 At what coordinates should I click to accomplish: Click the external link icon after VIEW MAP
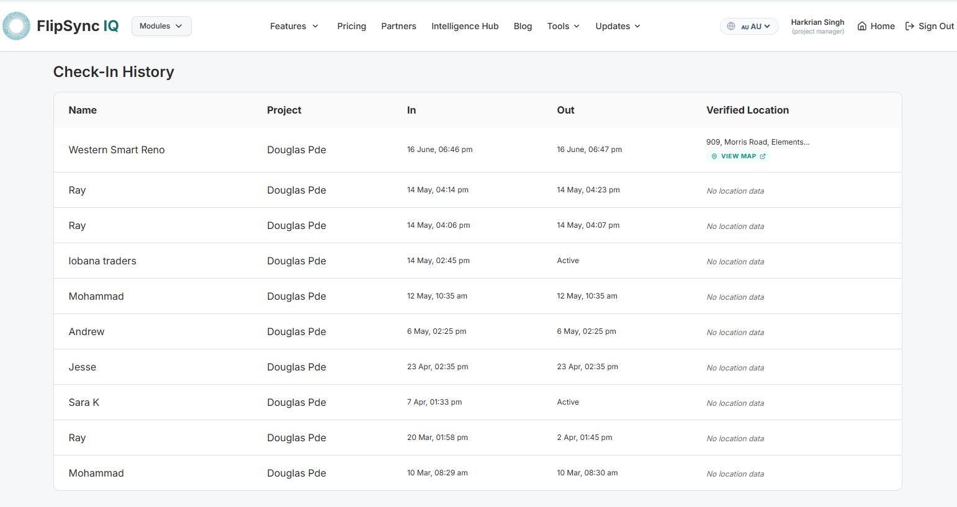click(763, 156)
